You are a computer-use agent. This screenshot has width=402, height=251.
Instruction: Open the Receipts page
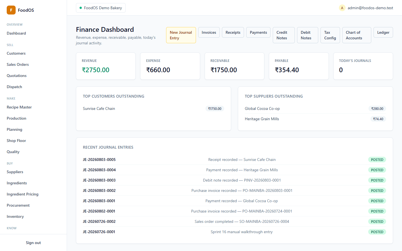point(233,32)
